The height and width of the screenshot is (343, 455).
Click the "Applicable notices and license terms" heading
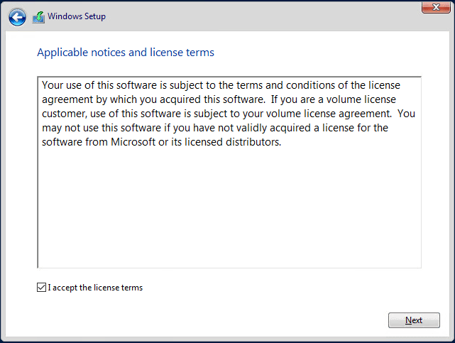[x=125, y=53]
